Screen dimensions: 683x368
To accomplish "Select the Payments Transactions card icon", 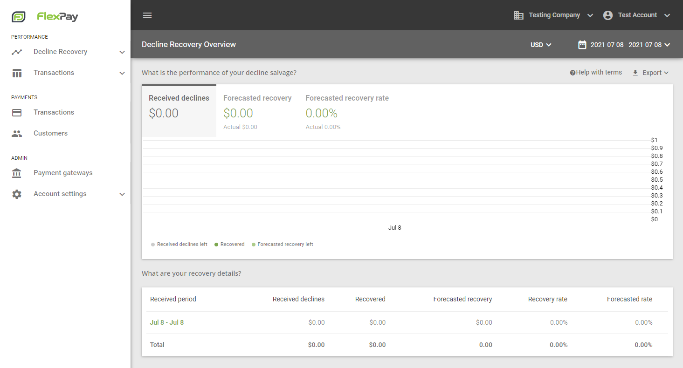I will pyautogui.click(x=17, y=112).
